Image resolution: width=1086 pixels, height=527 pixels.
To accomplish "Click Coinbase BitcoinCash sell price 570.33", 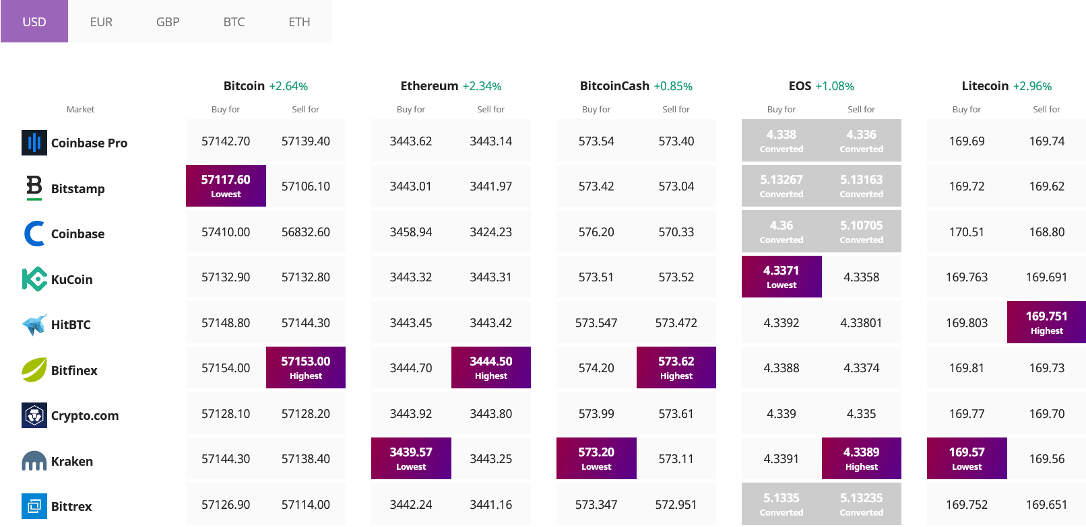I will click(x=676, y=232).
